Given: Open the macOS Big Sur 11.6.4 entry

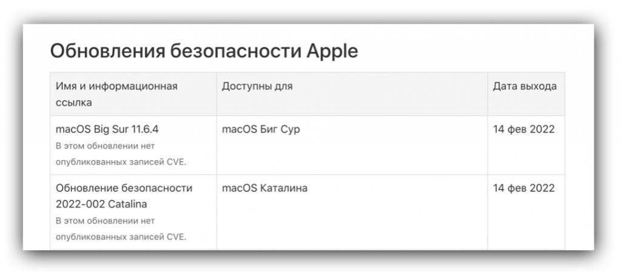Looking at the screenshot, I should (x=107, y=129).
